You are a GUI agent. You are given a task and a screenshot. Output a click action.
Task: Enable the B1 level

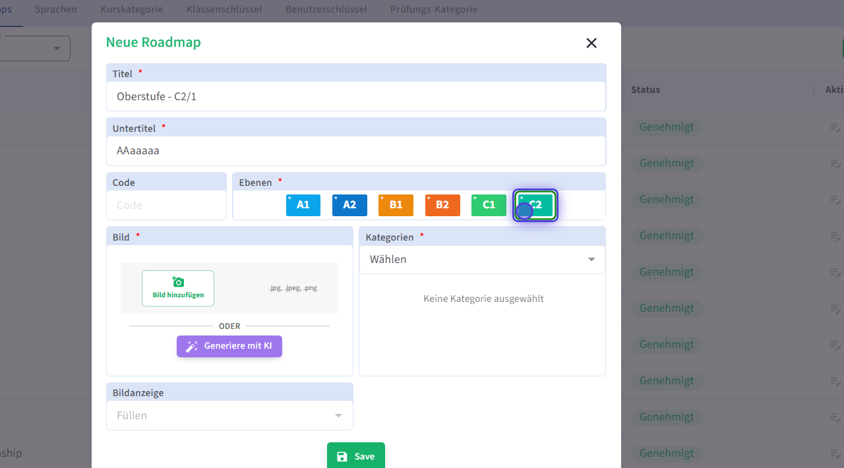click(x=396, y=205)
